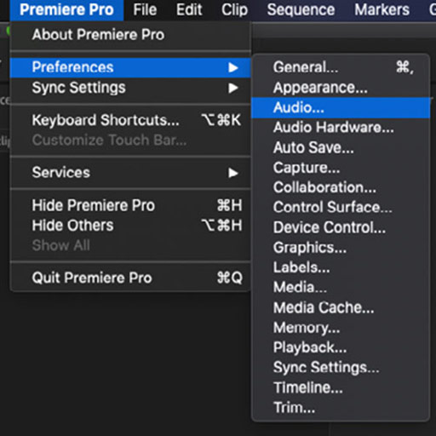Open the File menu

tap(145, 9)
